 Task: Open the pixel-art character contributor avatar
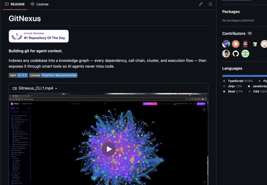[x=245, y=44]
